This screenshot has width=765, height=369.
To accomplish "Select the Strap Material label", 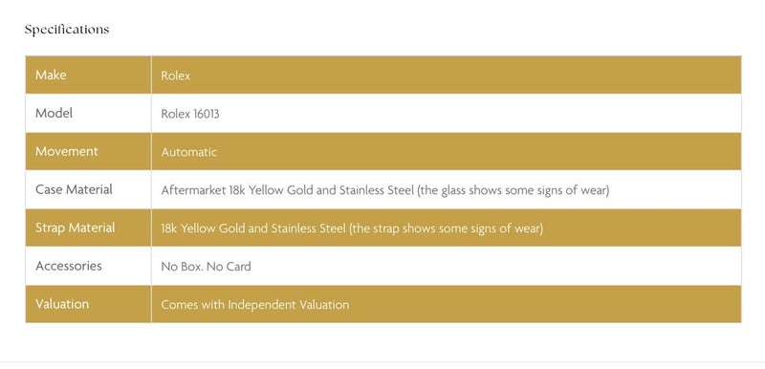I will point(76,228).
